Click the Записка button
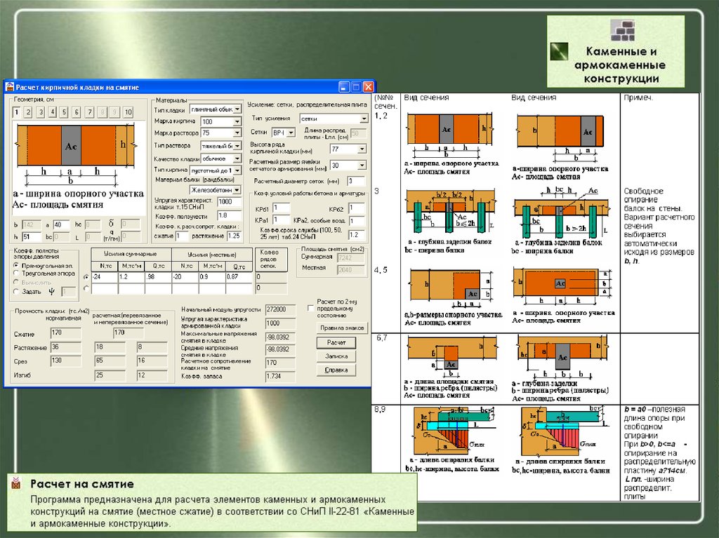The height and width of the screenshot is (538, 719). pyautogui.click(x=336, y=356)
